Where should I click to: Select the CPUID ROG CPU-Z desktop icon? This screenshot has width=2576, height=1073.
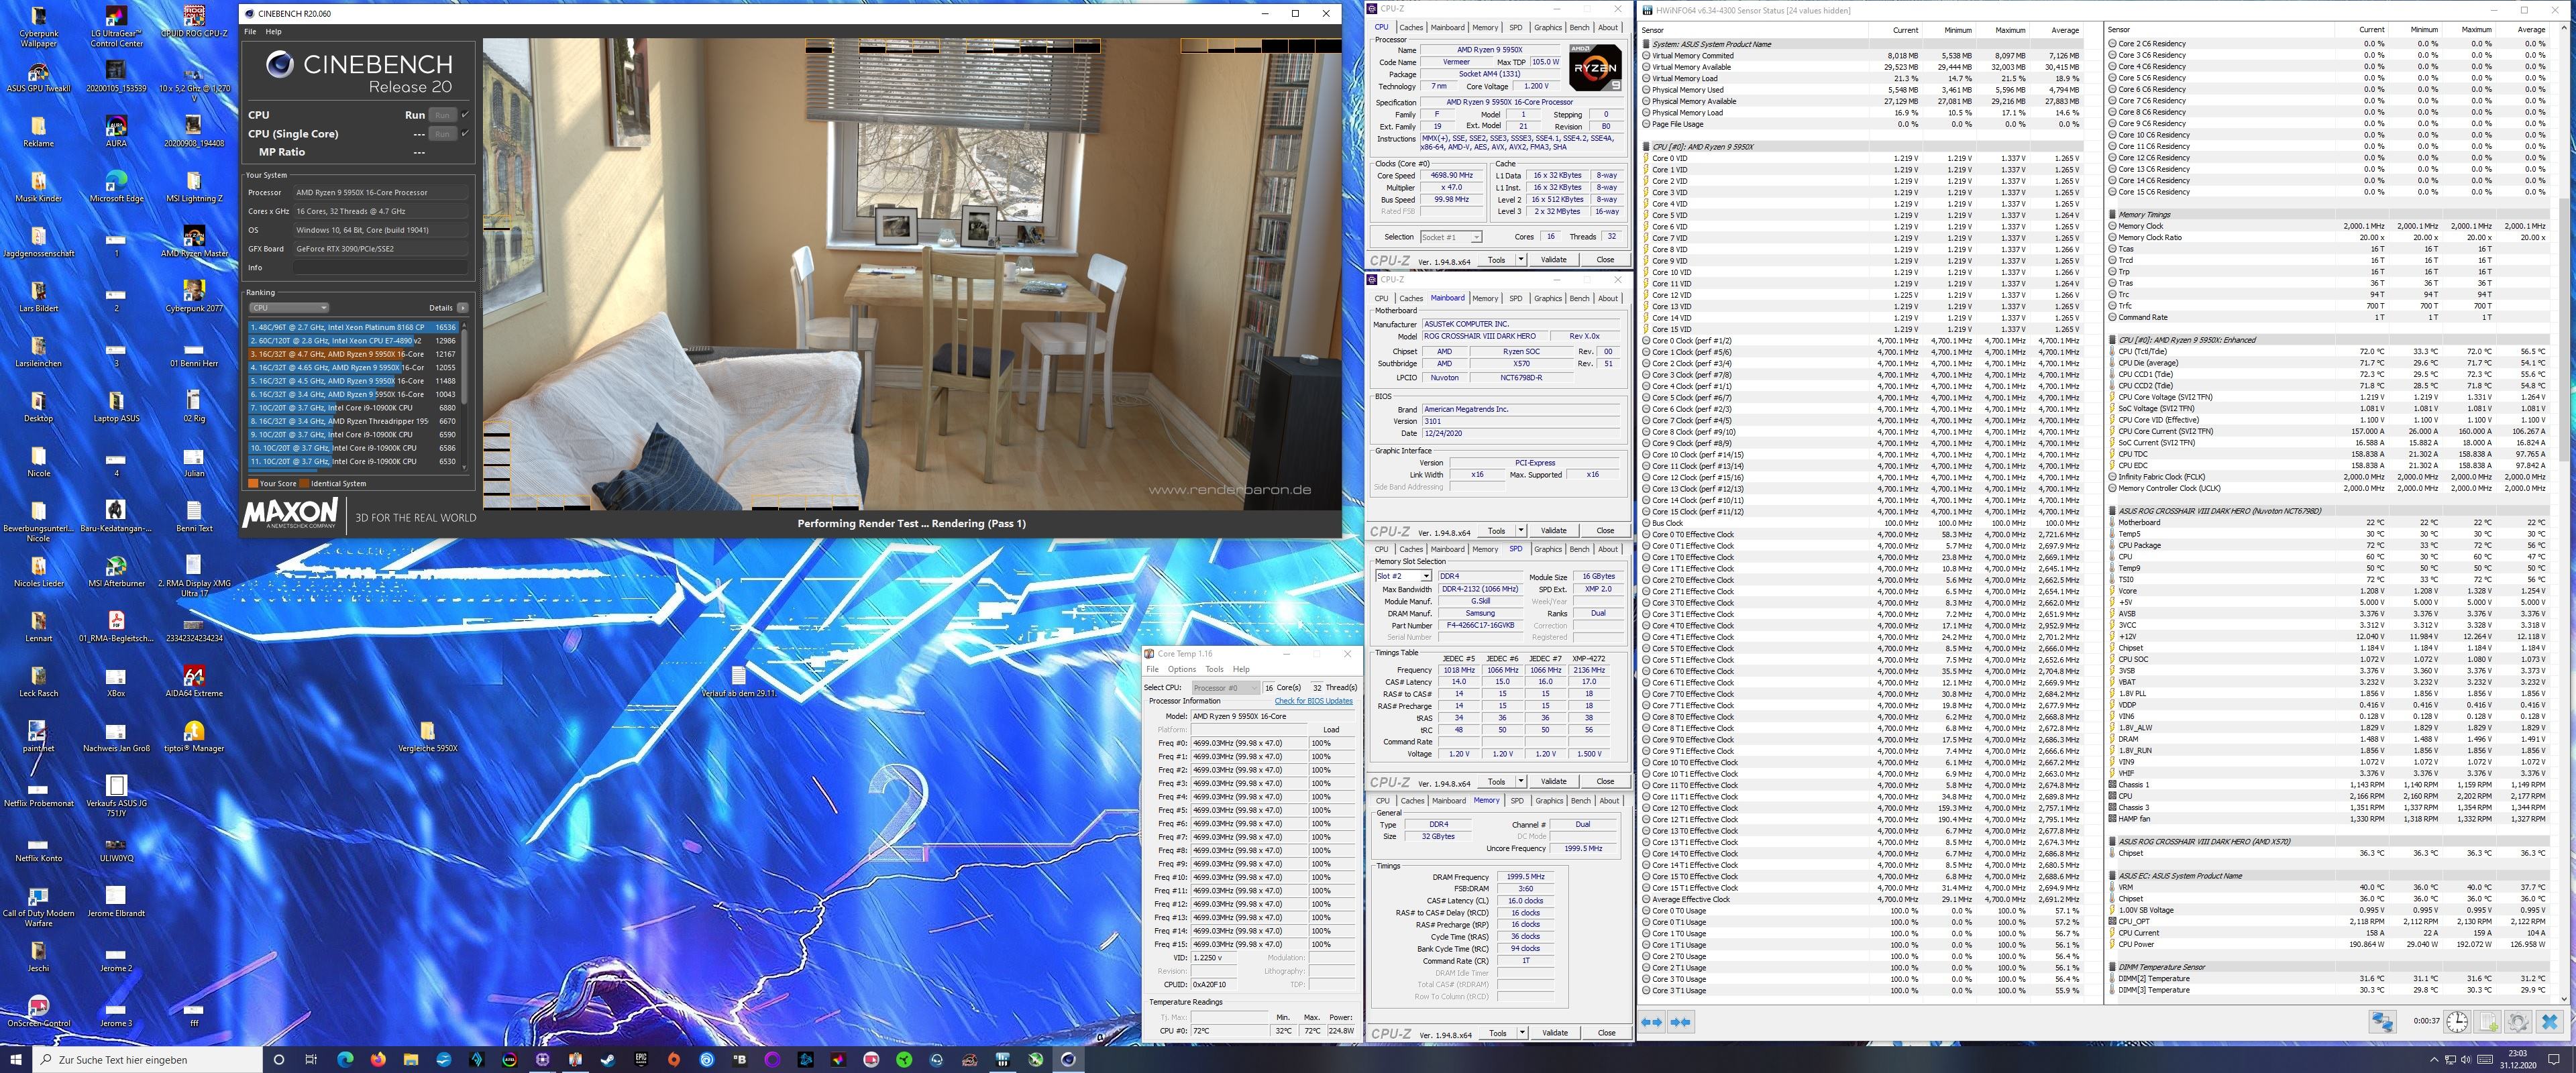194,21
